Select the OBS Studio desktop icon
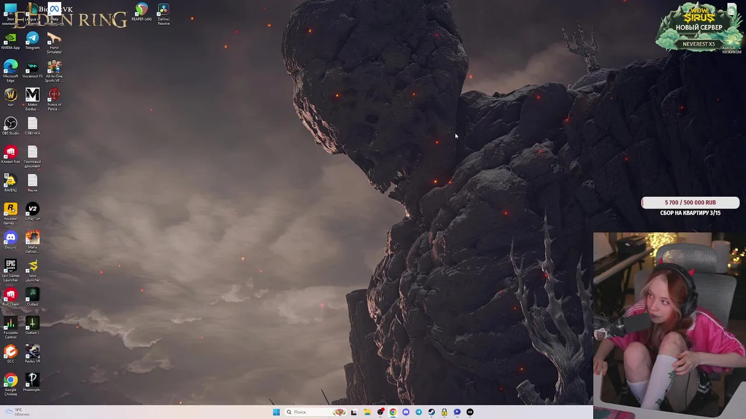This screenshot has width=746, height=419. tap(10, 126)
